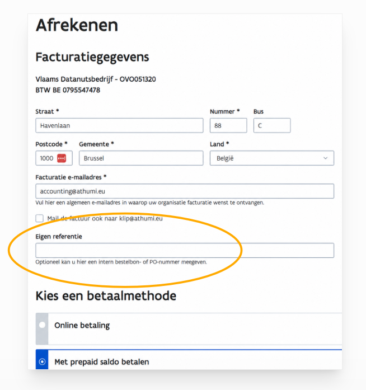Click the empty Eigen referentie field
The image size is (366, 390).
185,250
